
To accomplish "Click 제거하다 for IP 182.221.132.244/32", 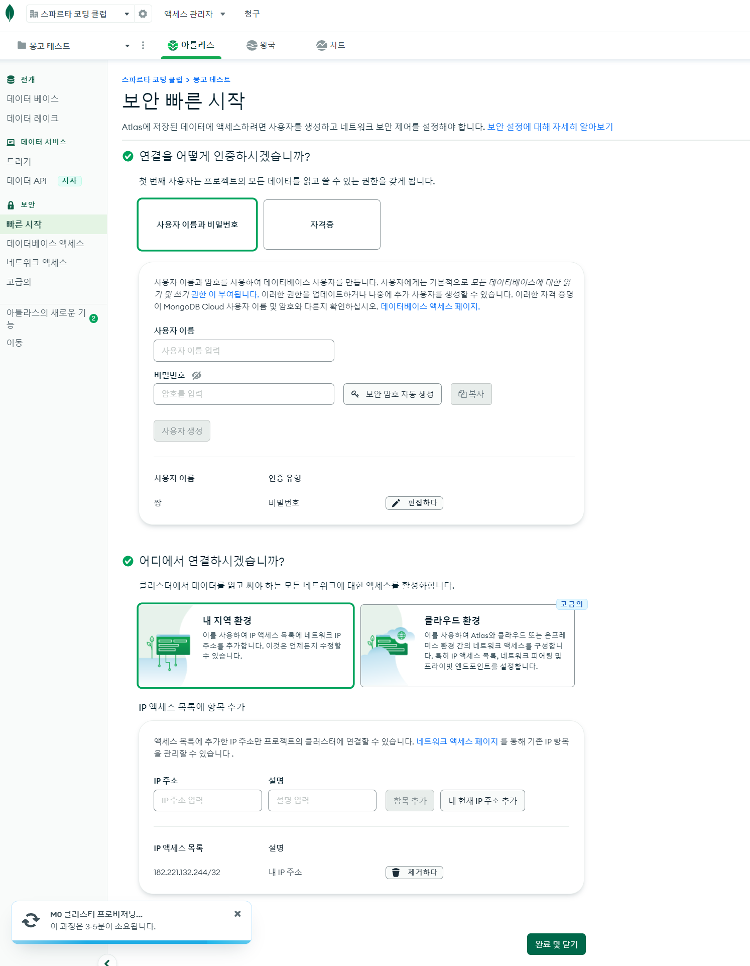I will [x=414, y=873].
